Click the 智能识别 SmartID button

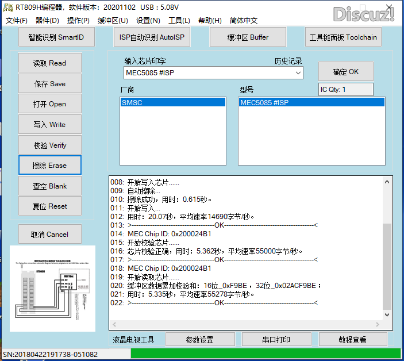click(56, 37)
